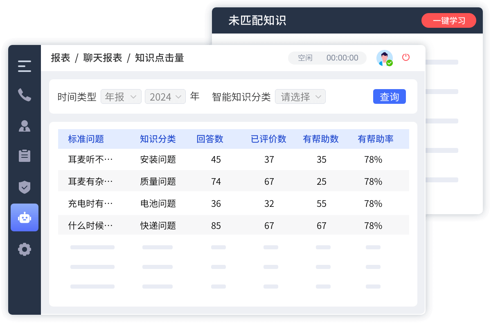Click the 空闲 status timer pill
Viewport: 491px width, 327px height.
point(327,58)
